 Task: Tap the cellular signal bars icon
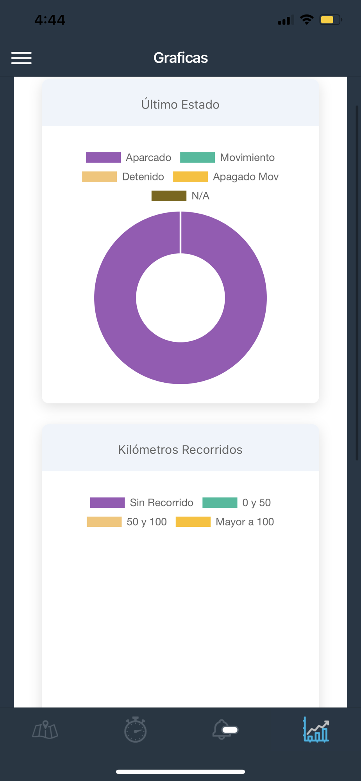[286, 20]
